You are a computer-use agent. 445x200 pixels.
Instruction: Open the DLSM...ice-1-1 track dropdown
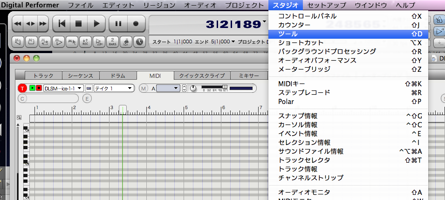click(x=63, y=89)
